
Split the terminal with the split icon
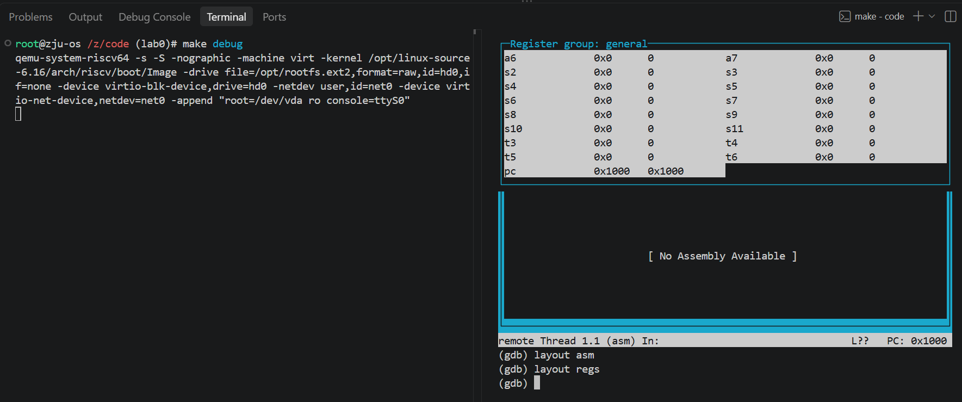(951, 16)
